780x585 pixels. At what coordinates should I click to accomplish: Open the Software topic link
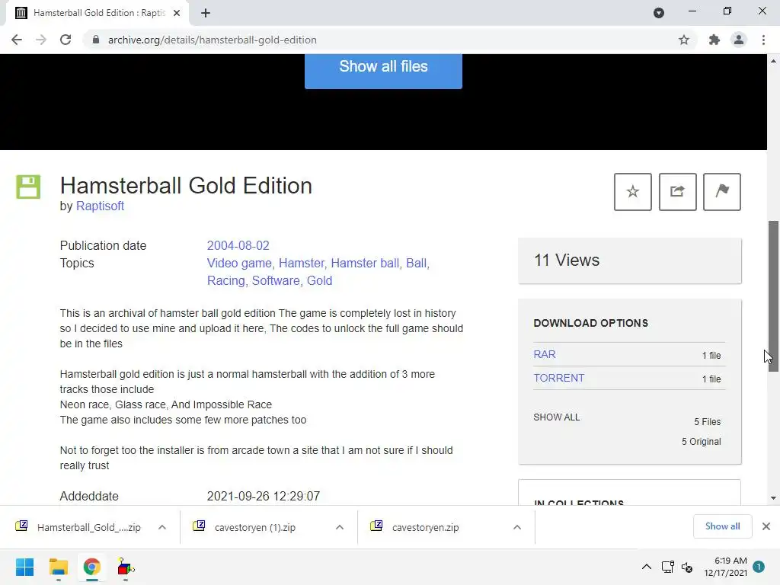click(x=276, y=280)
